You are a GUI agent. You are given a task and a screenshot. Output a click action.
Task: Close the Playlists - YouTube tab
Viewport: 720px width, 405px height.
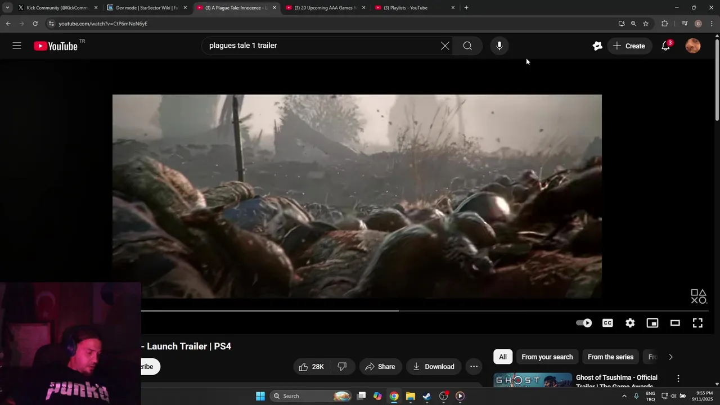(x=453, y=8)
